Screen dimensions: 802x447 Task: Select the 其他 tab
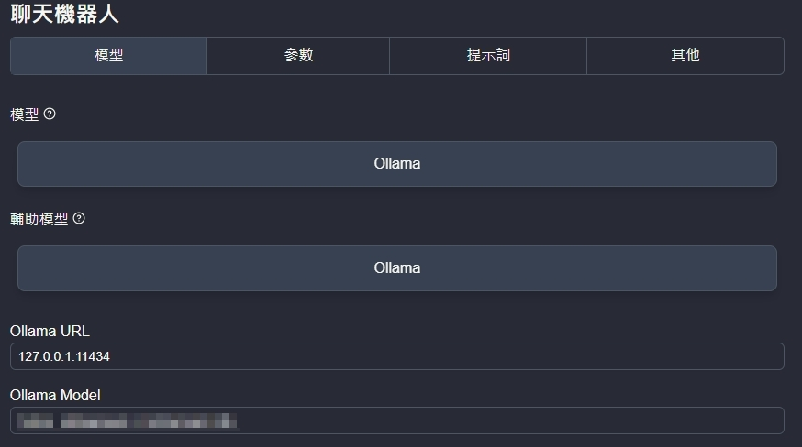[x=685, y=56]
